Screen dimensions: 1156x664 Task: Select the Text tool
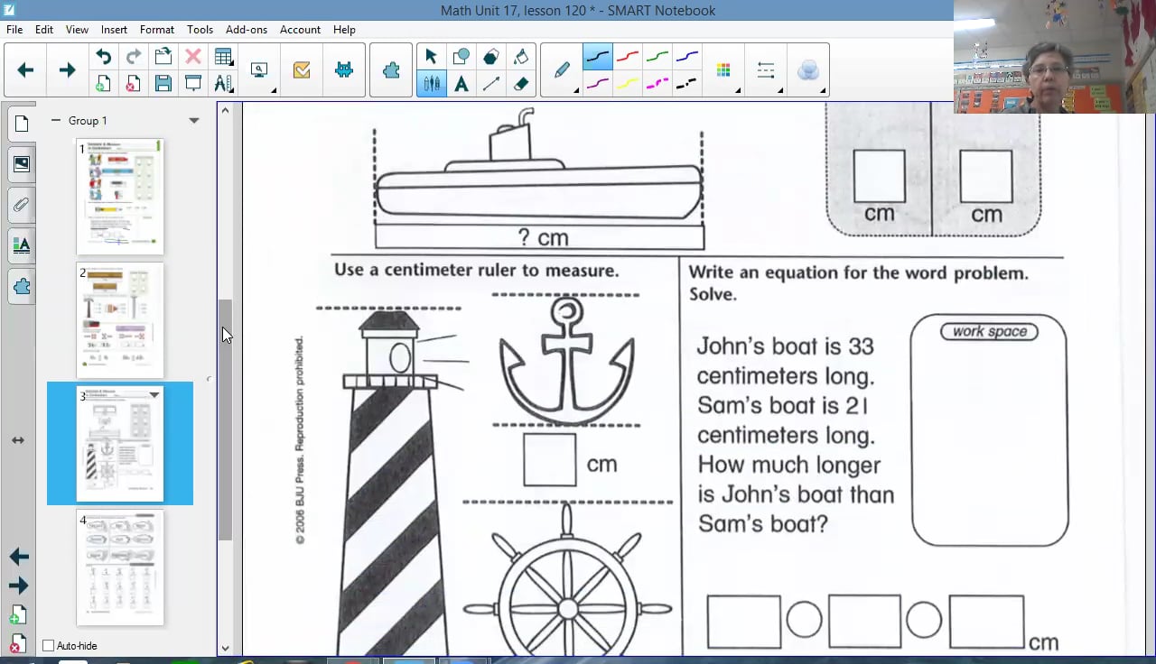[461, 84]
